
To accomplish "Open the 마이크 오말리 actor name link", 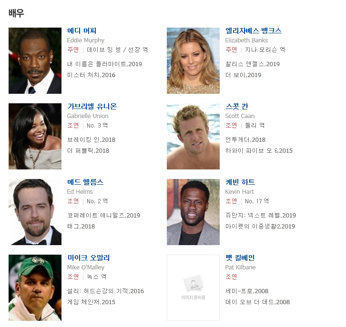I will click(89, 258).
